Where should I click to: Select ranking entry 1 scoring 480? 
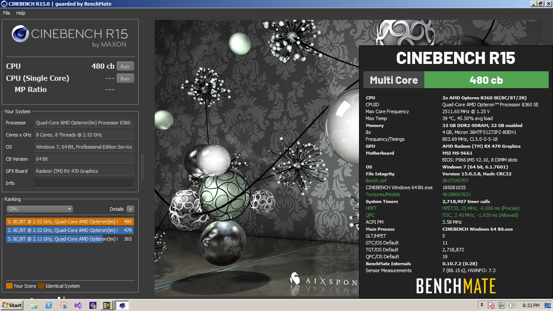(x=70, y=222)
